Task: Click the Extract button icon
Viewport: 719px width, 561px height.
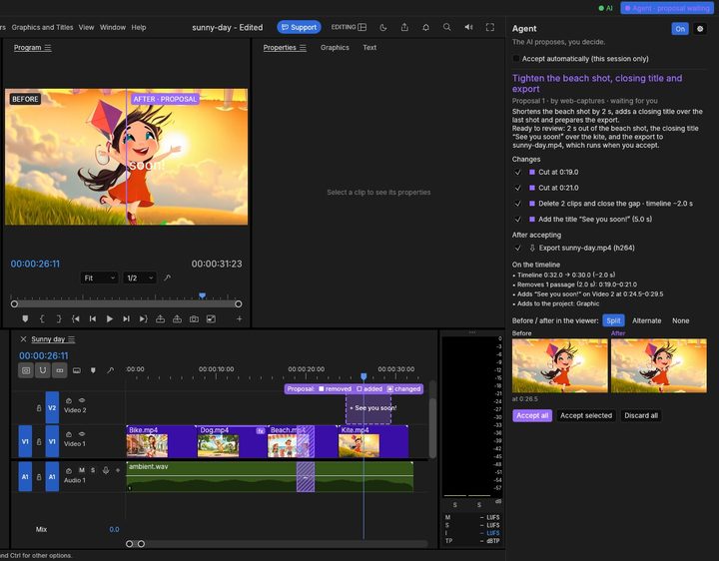Action: coord(177,319)
